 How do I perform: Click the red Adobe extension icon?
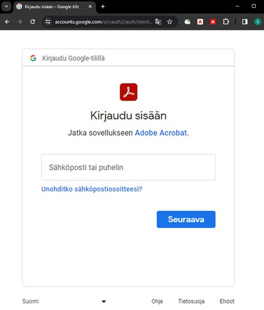pyautogui.click(x=213, y=22)
